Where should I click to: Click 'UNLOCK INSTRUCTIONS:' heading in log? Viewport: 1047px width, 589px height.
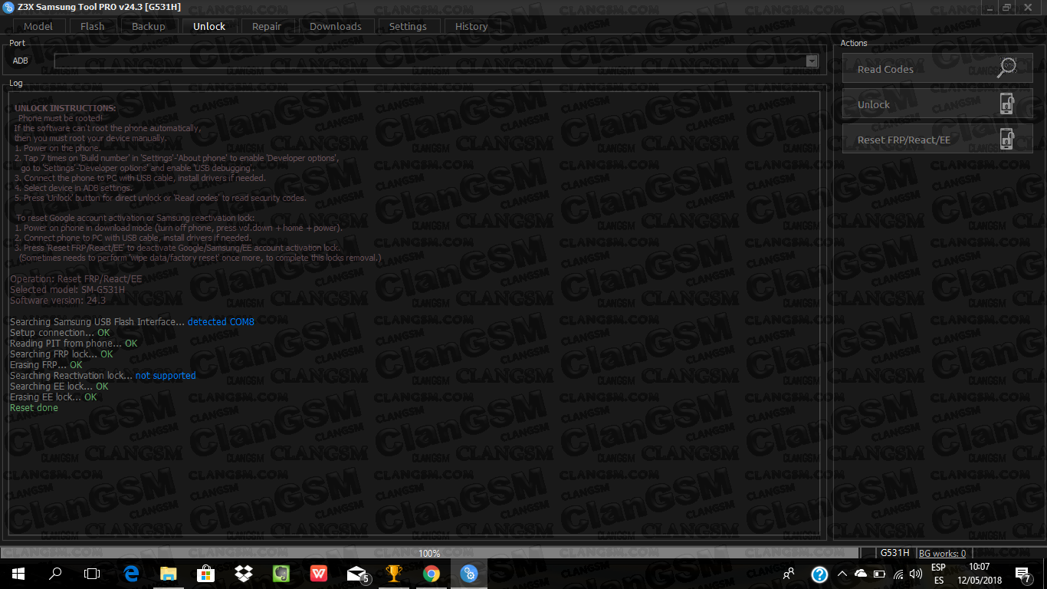[x=65, y=109]
